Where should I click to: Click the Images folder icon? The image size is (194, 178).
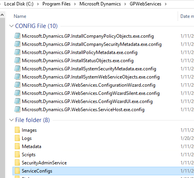tap(17, 130)
